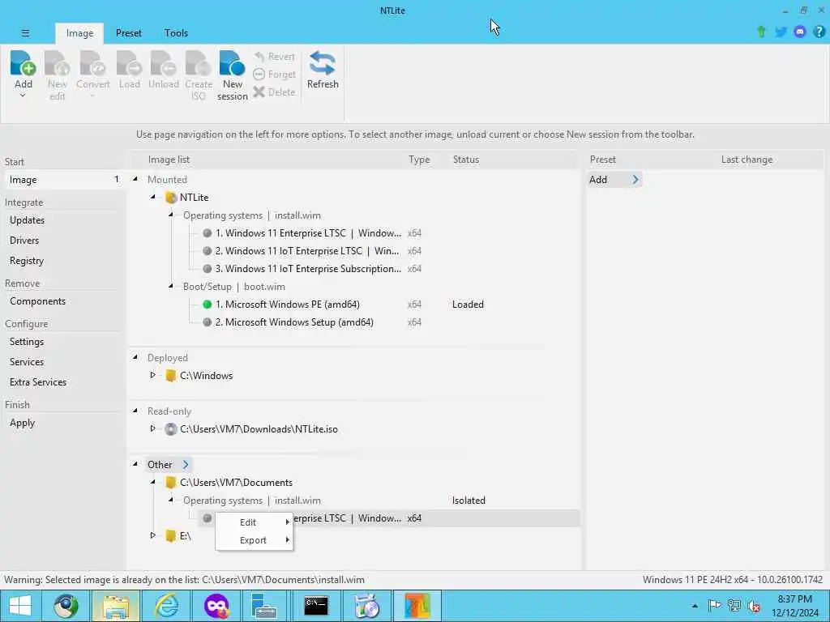The image size is (830, 622).
Task: Open the Export context menu entry
Action: click(254, 540)
